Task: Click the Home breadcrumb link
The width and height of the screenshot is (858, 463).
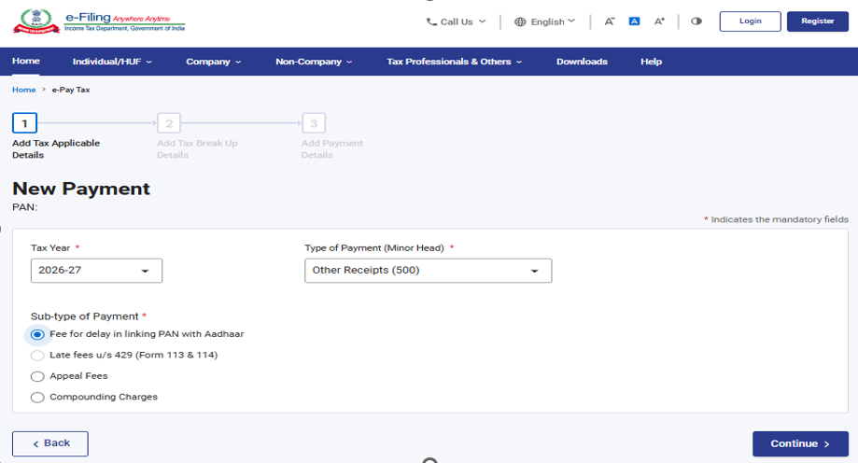Action: 24,90
